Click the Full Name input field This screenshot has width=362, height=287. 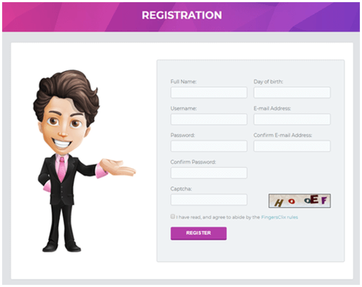tap(209, 93)
